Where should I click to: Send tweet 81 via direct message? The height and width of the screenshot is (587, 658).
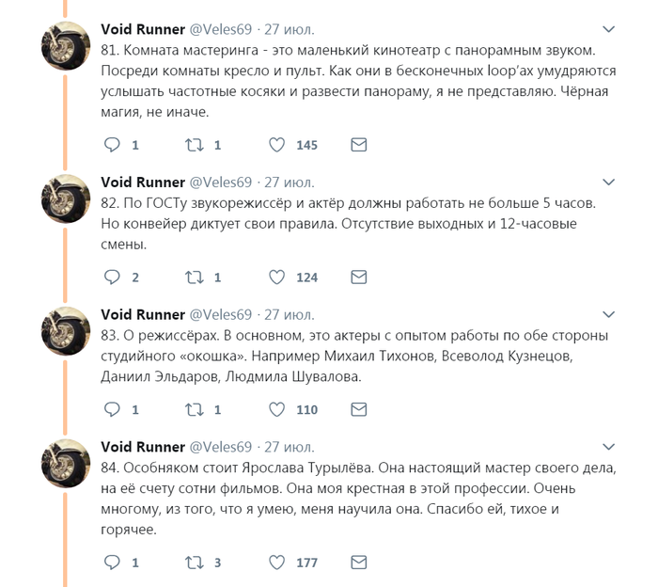[358, 145]
